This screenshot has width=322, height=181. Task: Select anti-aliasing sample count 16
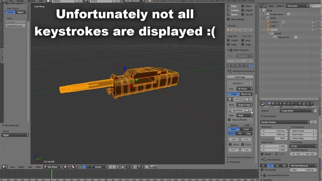284,166
